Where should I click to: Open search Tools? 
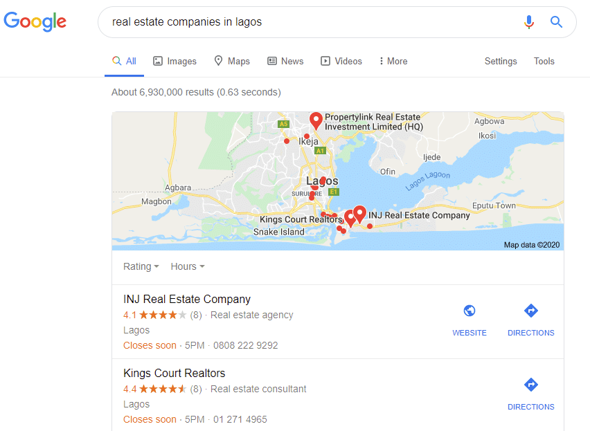tap(544, 61)
